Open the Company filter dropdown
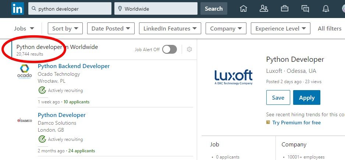 pyautogui.click(x=226, y=28)
